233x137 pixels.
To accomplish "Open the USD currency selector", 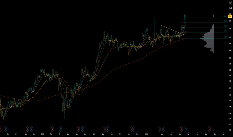I will 230,3.
